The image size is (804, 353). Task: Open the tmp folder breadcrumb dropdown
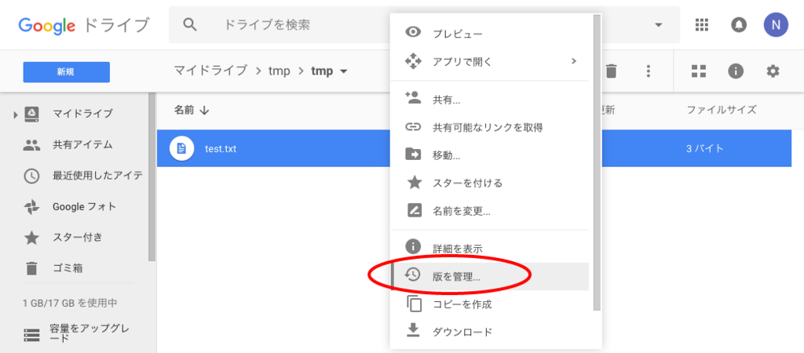coord(330,71)
